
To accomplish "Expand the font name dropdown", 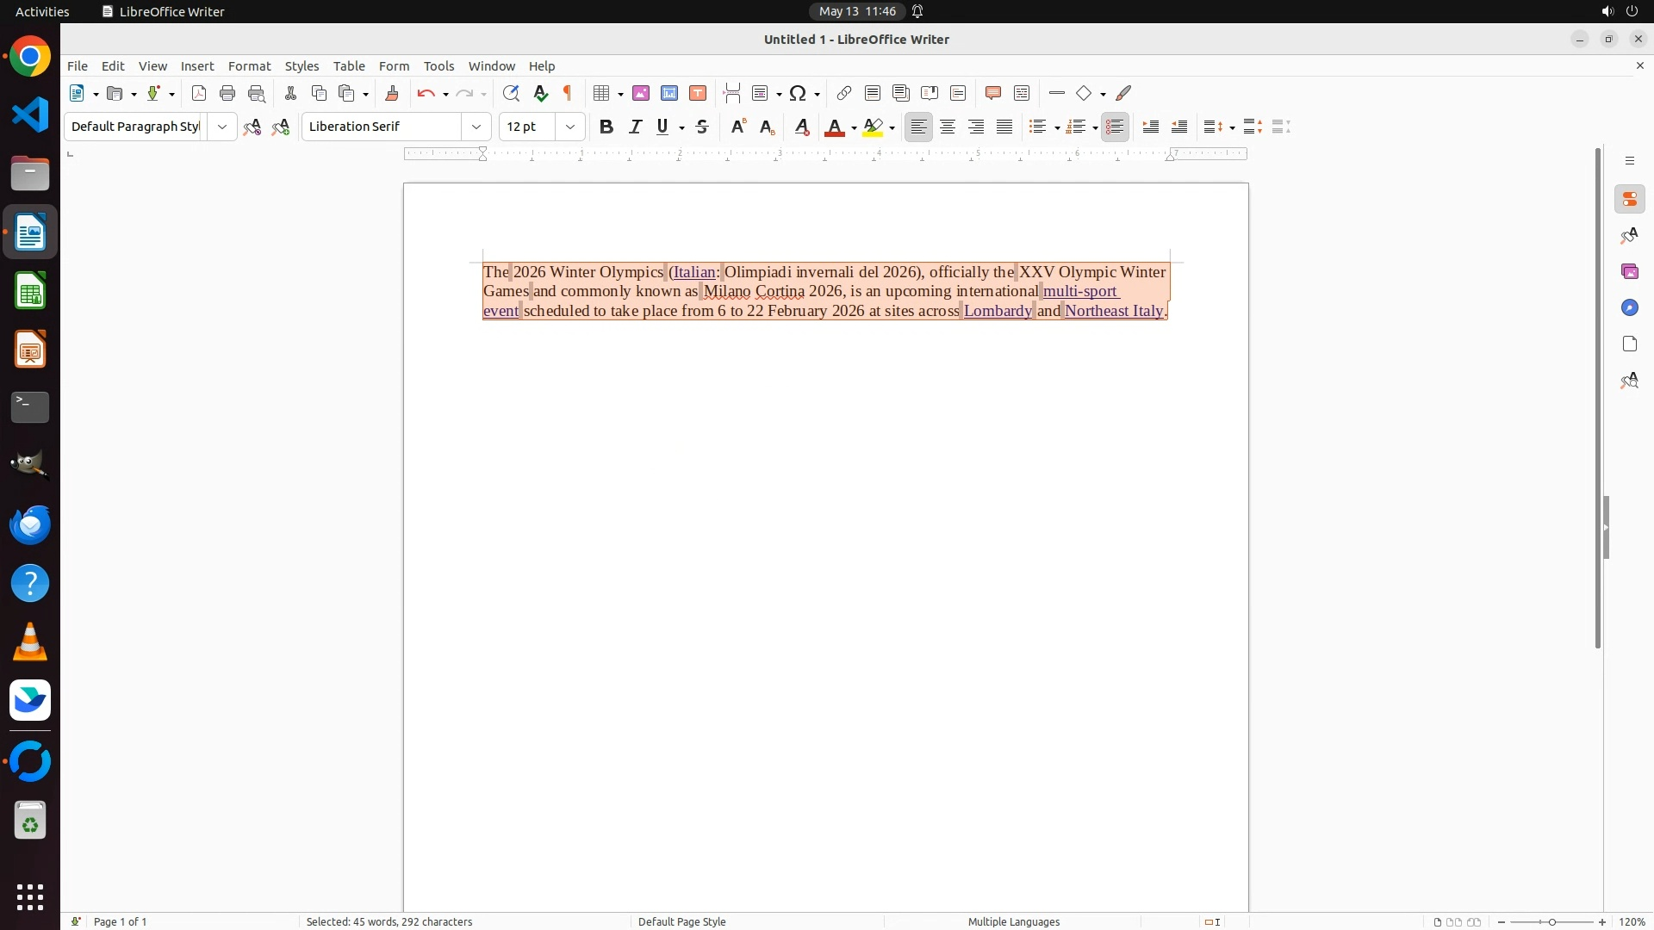I will [476, 127].
